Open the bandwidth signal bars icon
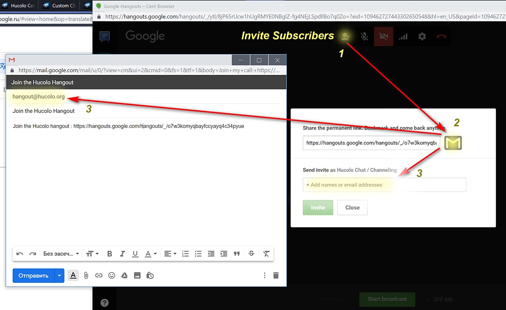 (403, 37)
